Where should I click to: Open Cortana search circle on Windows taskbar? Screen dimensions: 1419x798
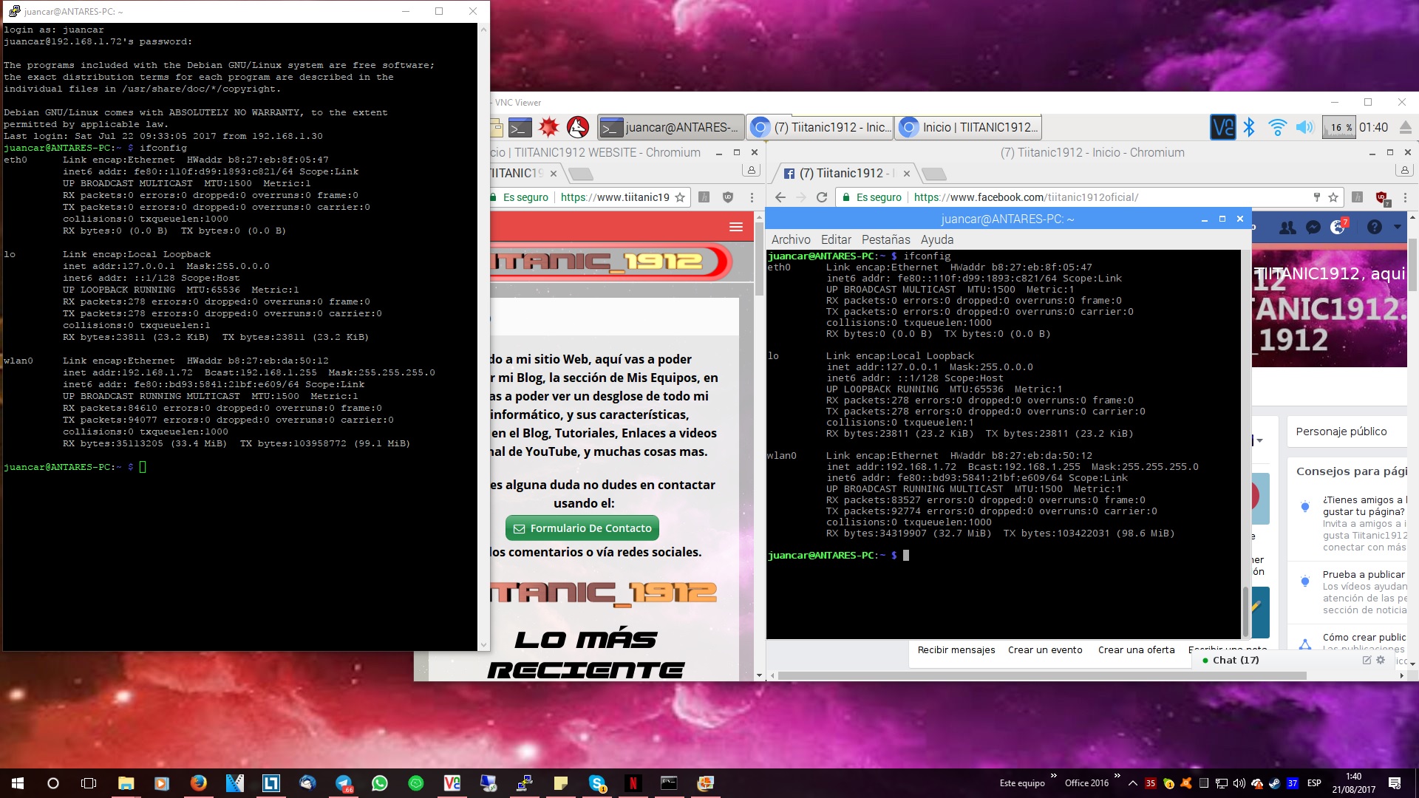point(53,783)
